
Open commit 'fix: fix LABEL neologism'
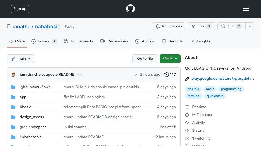pyautogui.click(x=84, y=97)
